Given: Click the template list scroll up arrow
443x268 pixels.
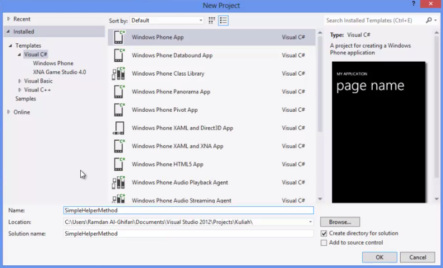Looking at the screenshot, I should tap(320, 33).
